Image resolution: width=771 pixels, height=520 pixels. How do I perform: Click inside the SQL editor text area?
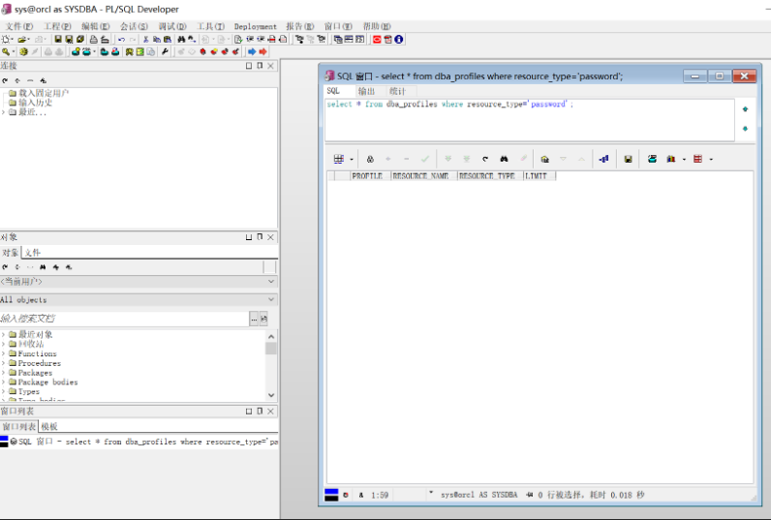pyautogui.click(x=530, y=120)
